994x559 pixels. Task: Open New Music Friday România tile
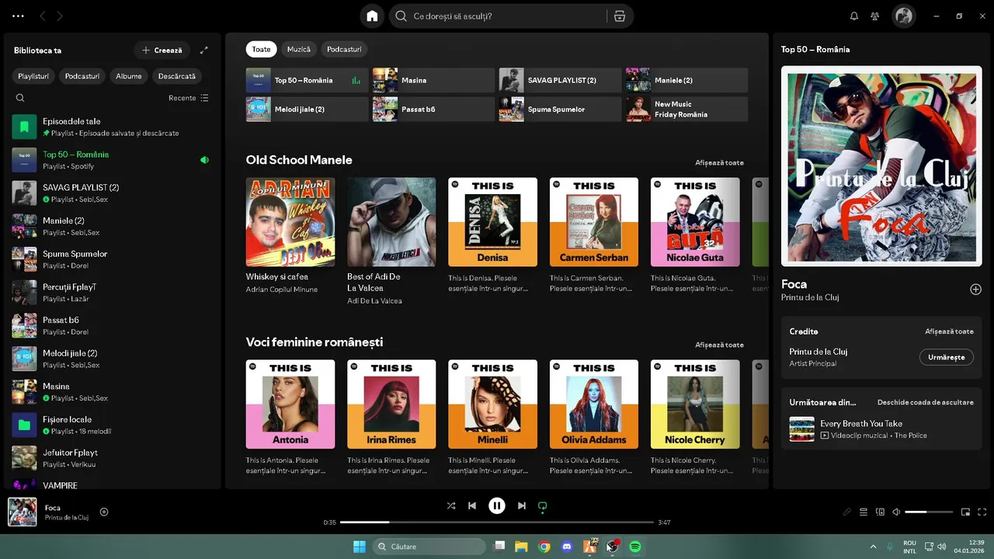686,109
